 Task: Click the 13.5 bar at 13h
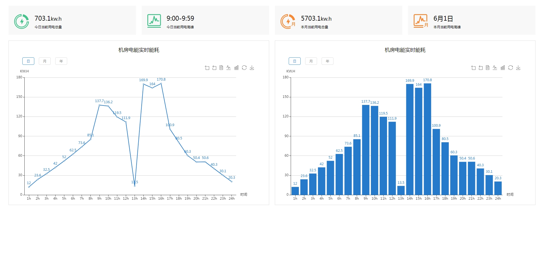[401, 190]
